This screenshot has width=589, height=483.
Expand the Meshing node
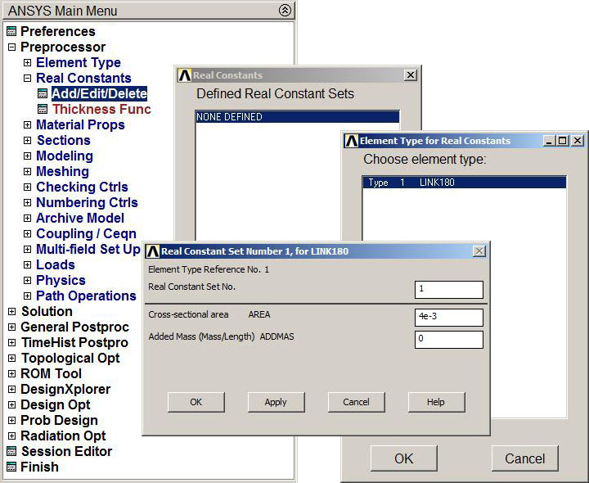point(27,172)
